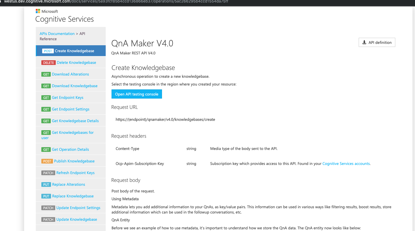Image resolution: width=415 pixels, height=231 pixels.
Task: Click the GET badge beside Get Endpoint Keys
Action: 46,98
